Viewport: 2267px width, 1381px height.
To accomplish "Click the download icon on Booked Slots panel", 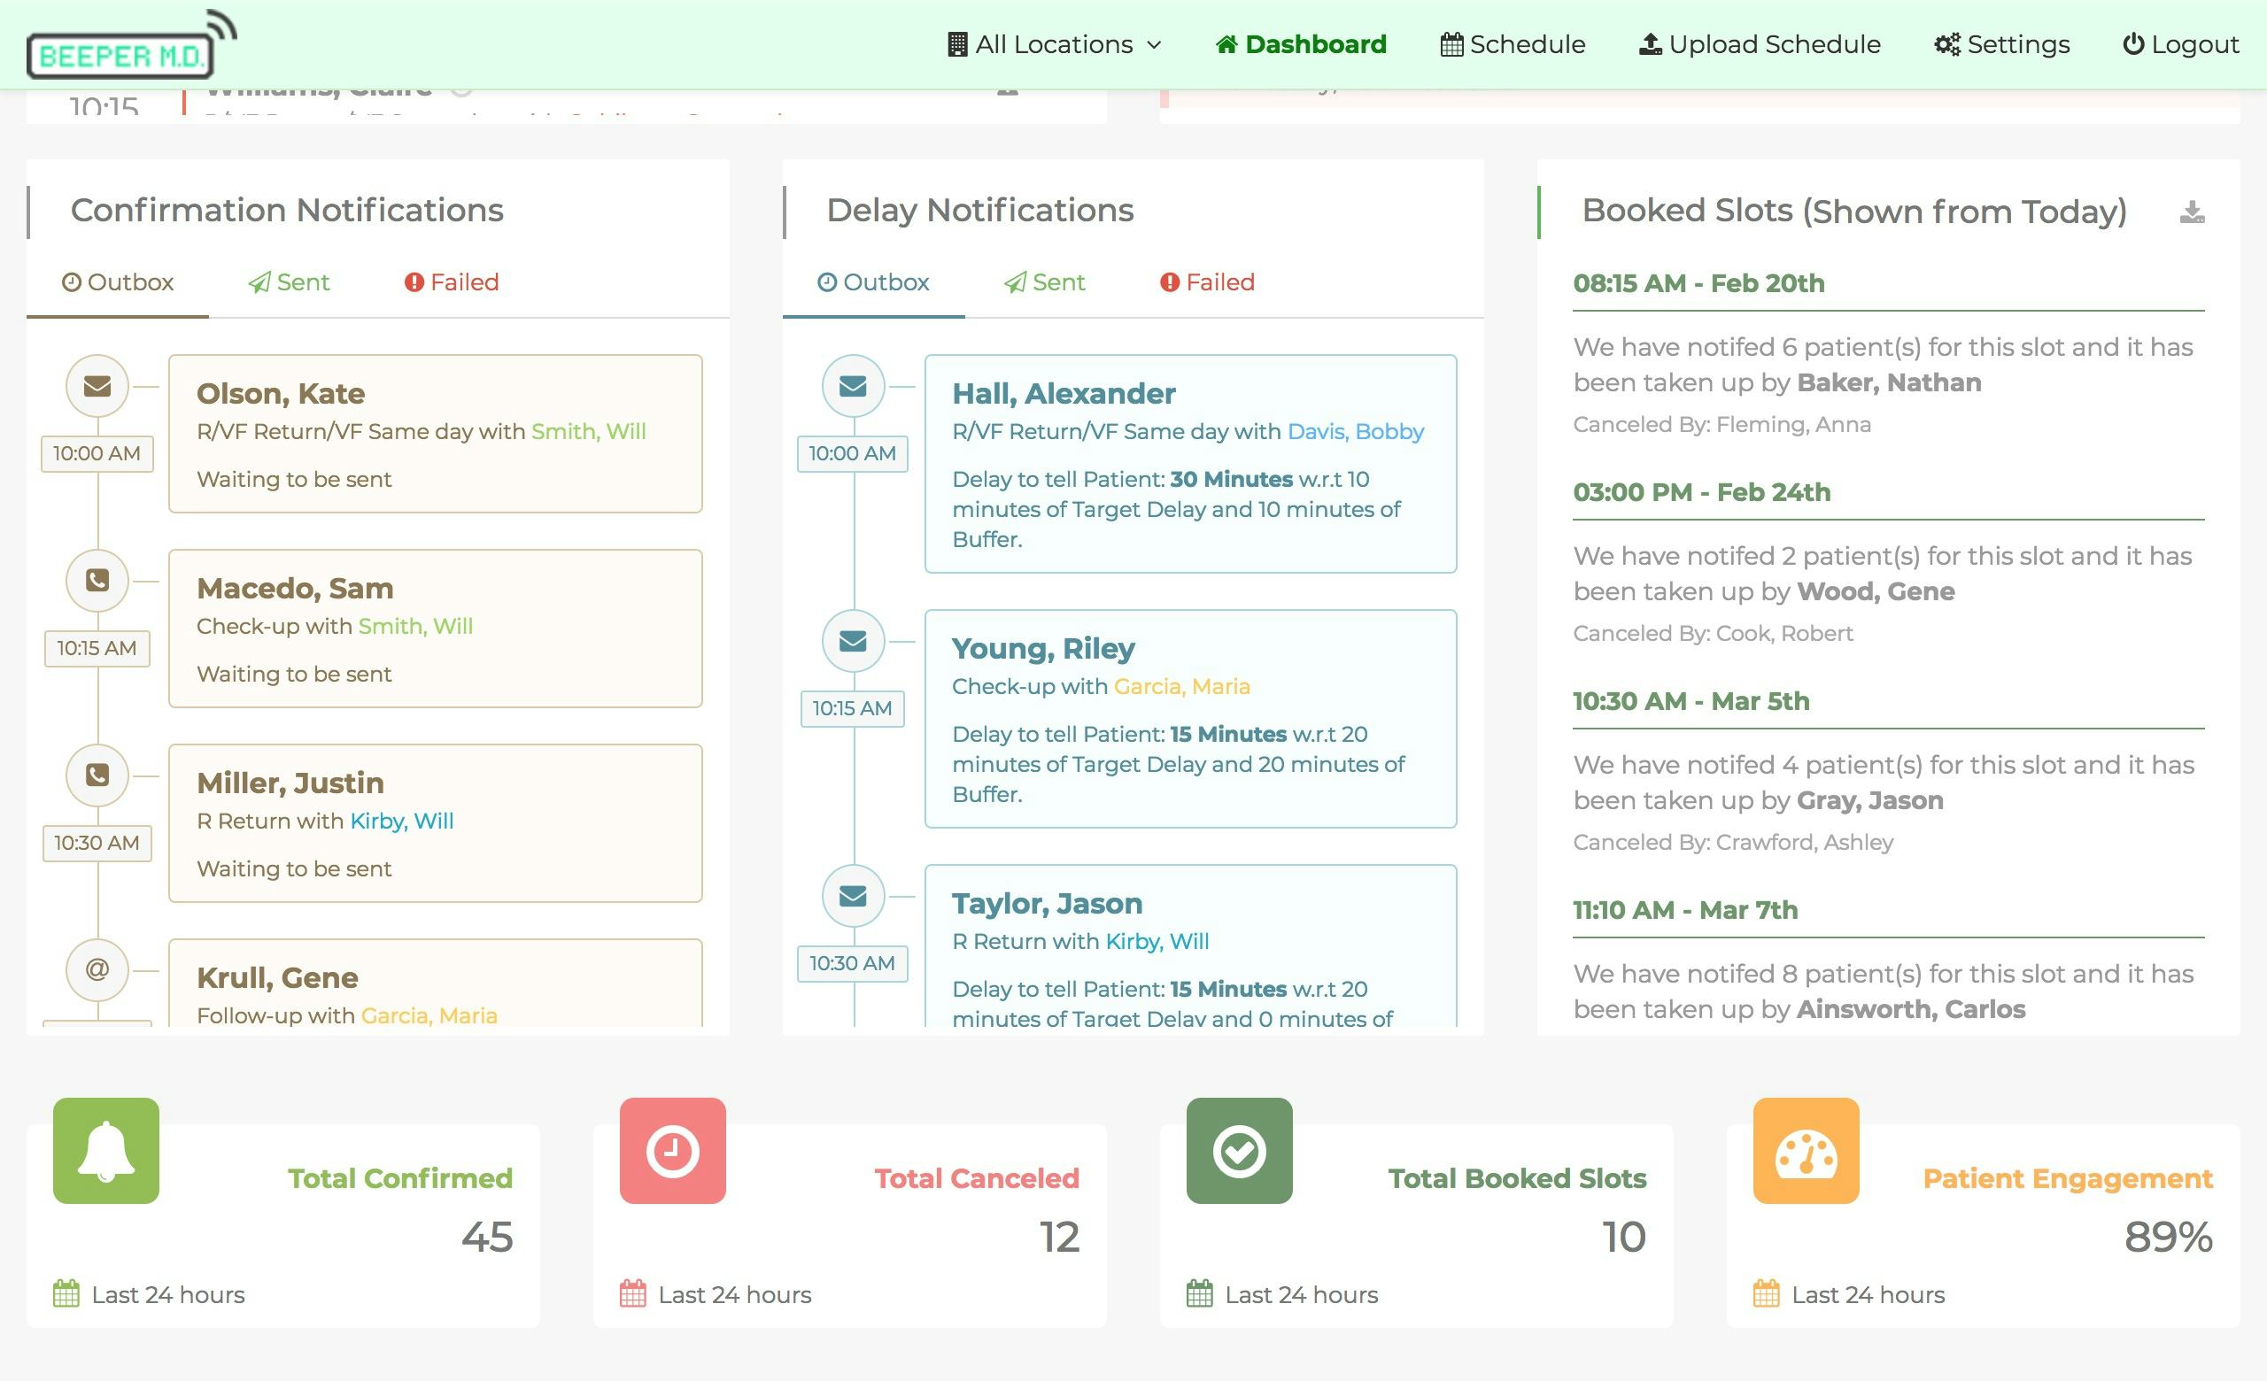I will coord(2194,213).
